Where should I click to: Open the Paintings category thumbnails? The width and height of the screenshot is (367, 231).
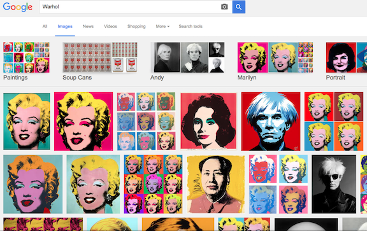26,57
